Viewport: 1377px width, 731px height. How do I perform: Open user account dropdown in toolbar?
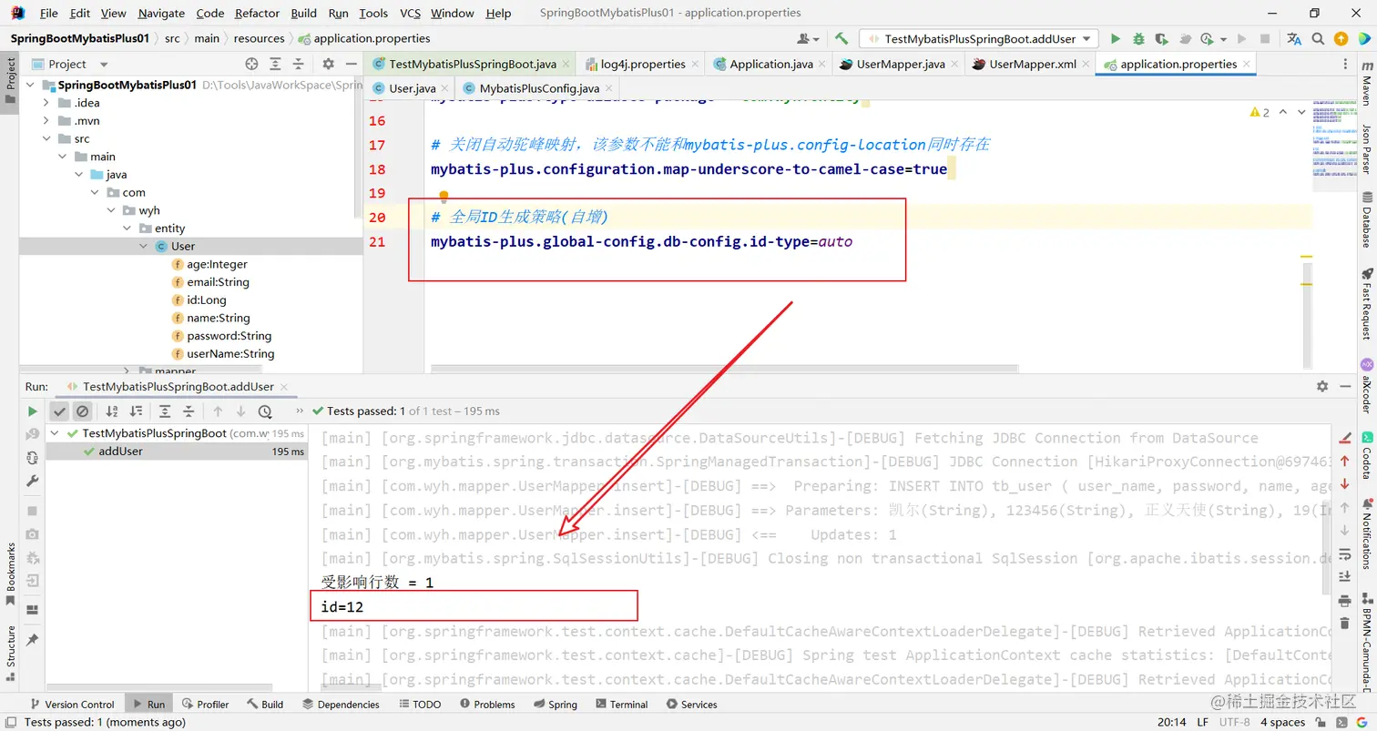pos(808,39)
